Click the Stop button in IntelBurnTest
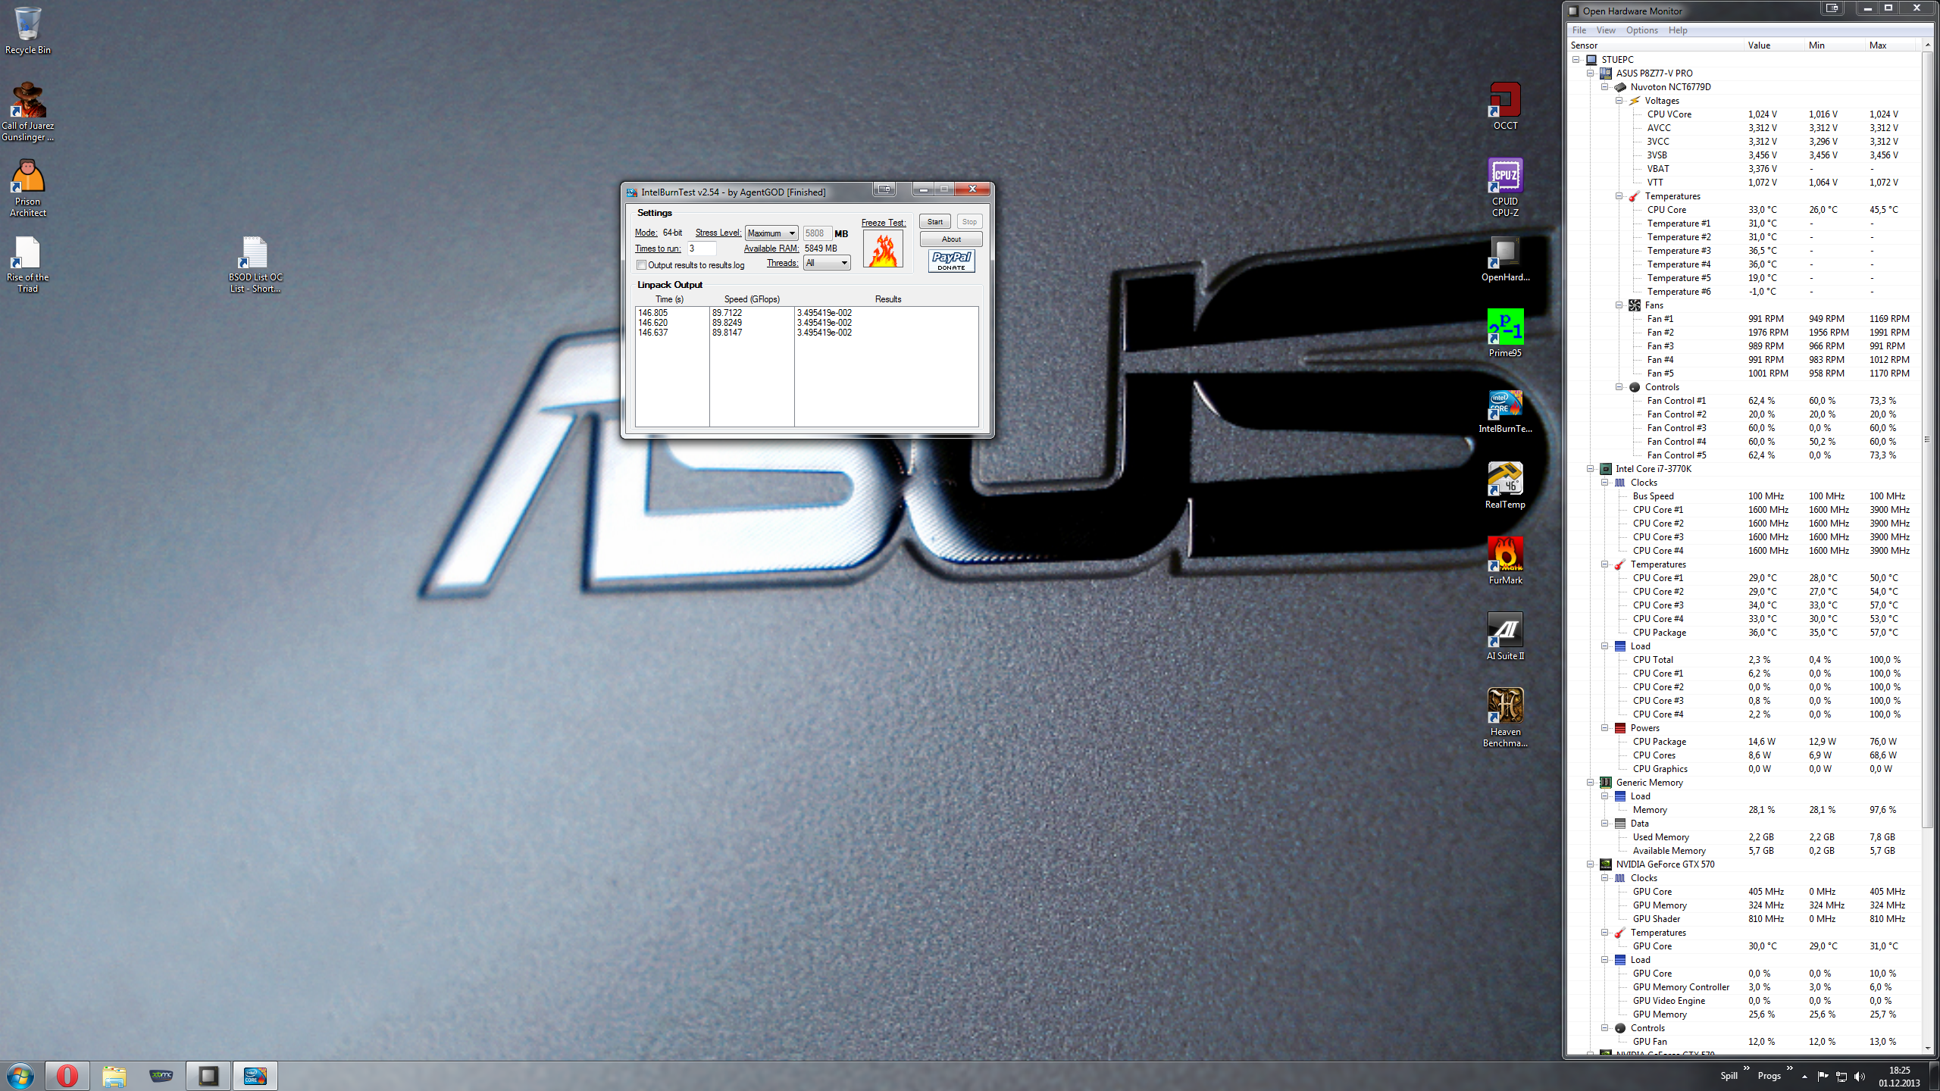The height and width of the screenshot is (1091, 1940). 969,222
